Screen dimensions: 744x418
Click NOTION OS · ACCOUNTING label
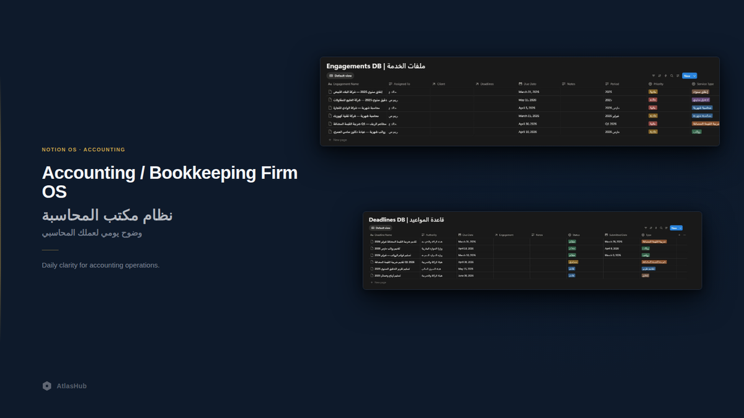(x=84, y=150)
